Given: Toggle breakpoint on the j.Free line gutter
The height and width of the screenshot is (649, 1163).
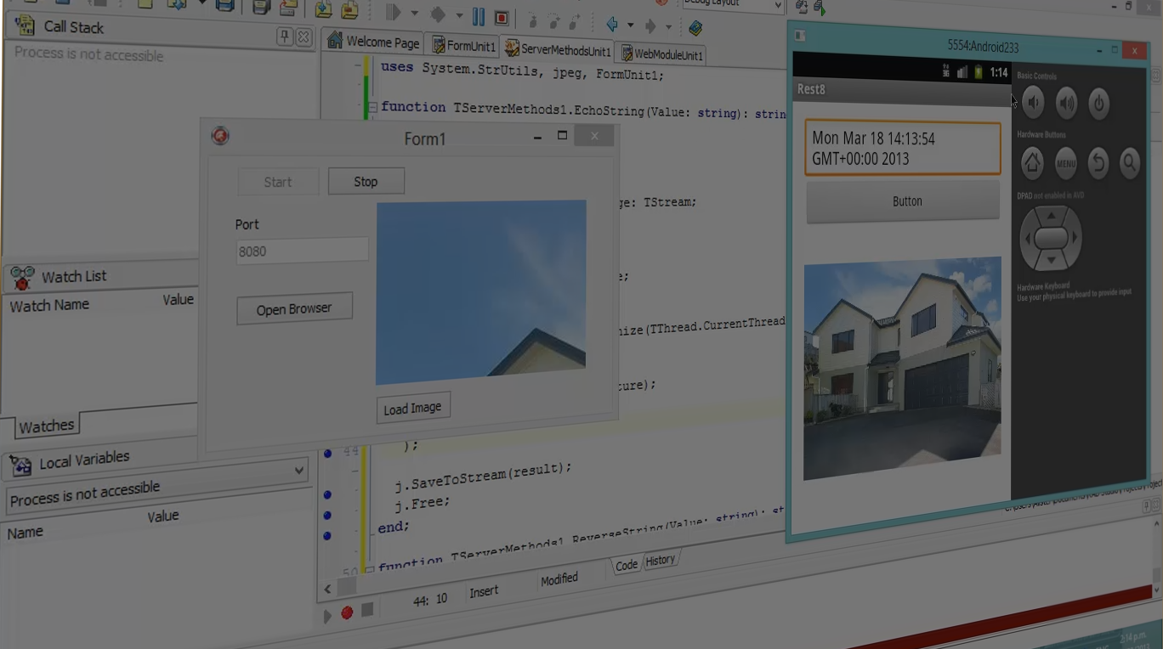Looking at the screenshot, I should tap(328, 515).
